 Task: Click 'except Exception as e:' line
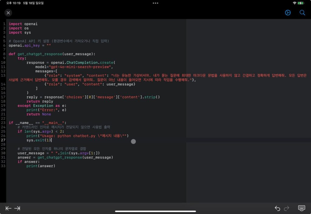point(42,106)
